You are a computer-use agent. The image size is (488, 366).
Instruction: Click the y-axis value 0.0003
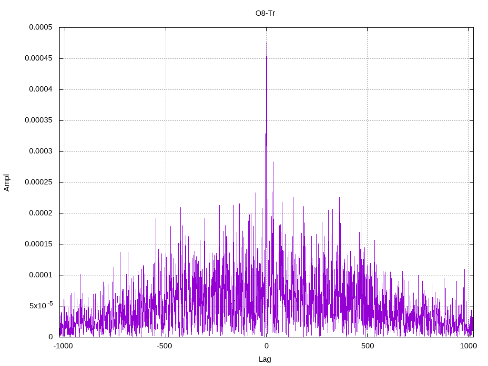click(x=41, y=151)
